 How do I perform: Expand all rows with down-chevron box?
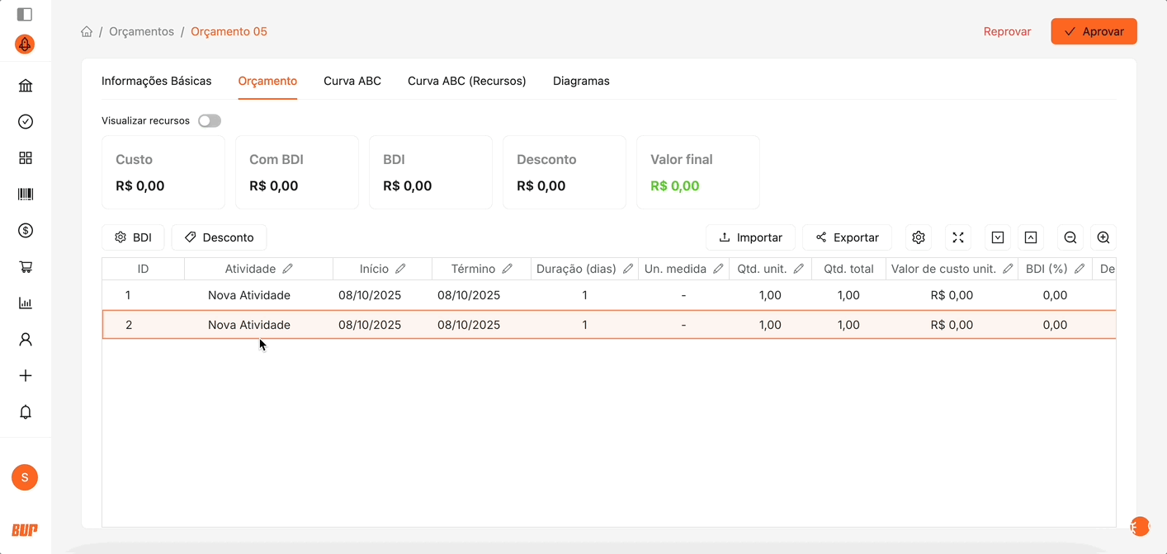click(998, 237)
